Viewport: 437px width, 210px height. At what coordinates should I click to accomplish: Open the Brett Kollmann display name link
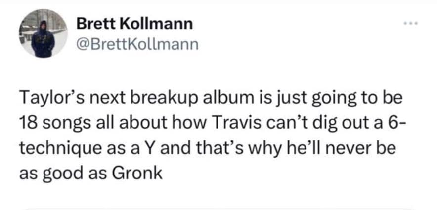coord(127,24)
